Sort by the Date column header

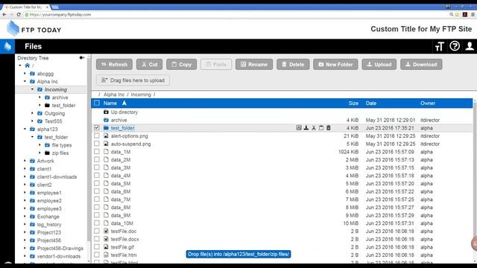[x=371, y=103]
